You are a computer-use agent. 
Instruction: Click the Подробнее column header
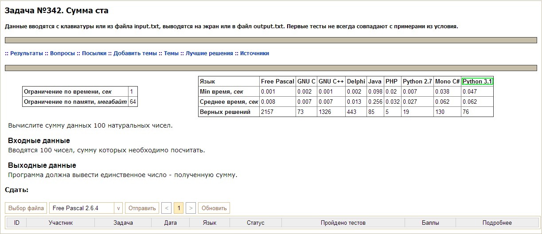pyautogui.click(x=497, y=223)
